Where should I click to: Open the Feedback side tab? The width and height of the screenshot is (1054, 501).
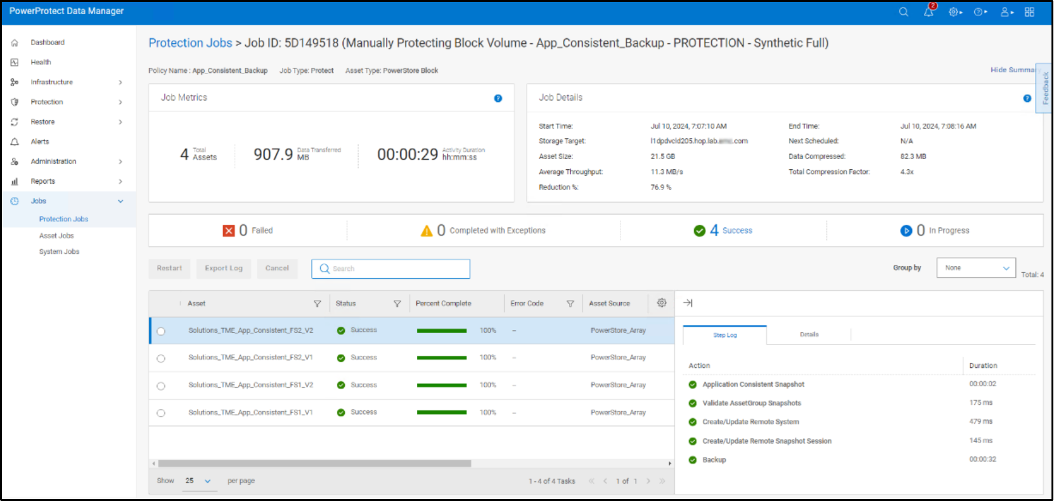tap(1045, 88)
